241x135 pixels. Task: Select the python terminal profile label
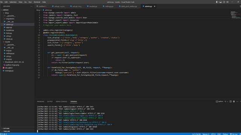click(220, 102)
